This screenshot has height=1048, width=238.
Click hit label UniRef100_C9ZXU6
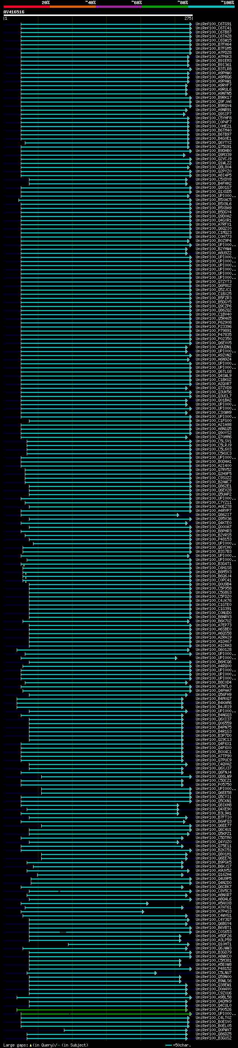213,993
